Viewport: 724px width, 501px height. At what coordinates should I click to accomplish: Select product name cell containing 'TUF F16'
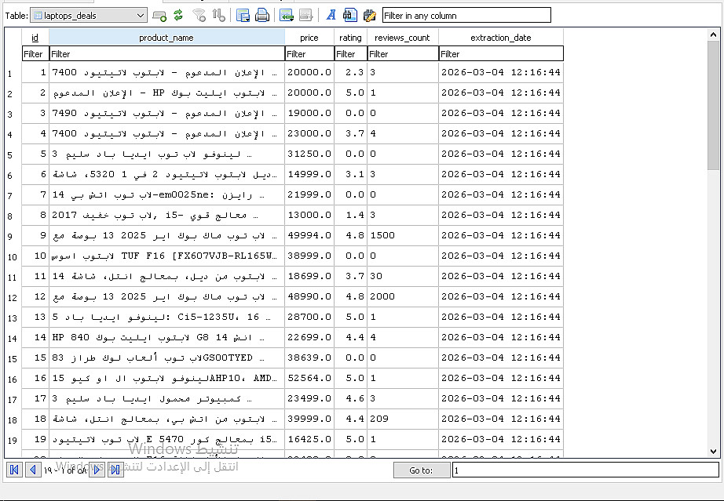(166, 256)
